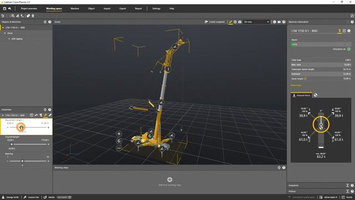Duplicate the selected object via toolbar icon
The image size is (355, 200).
coord(28,16)
